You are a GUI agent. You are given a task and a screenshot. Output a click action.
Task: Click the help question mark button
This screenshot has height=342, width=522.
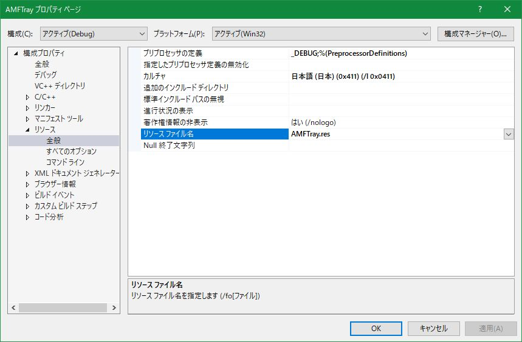480,9
